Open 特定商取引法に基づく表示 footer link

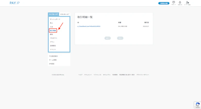[x=127, y=75]
